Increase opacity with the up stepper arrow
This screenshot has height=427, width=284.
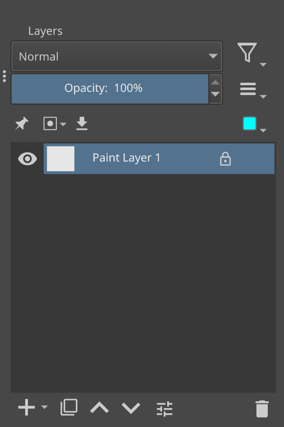(x=215, y=82)
